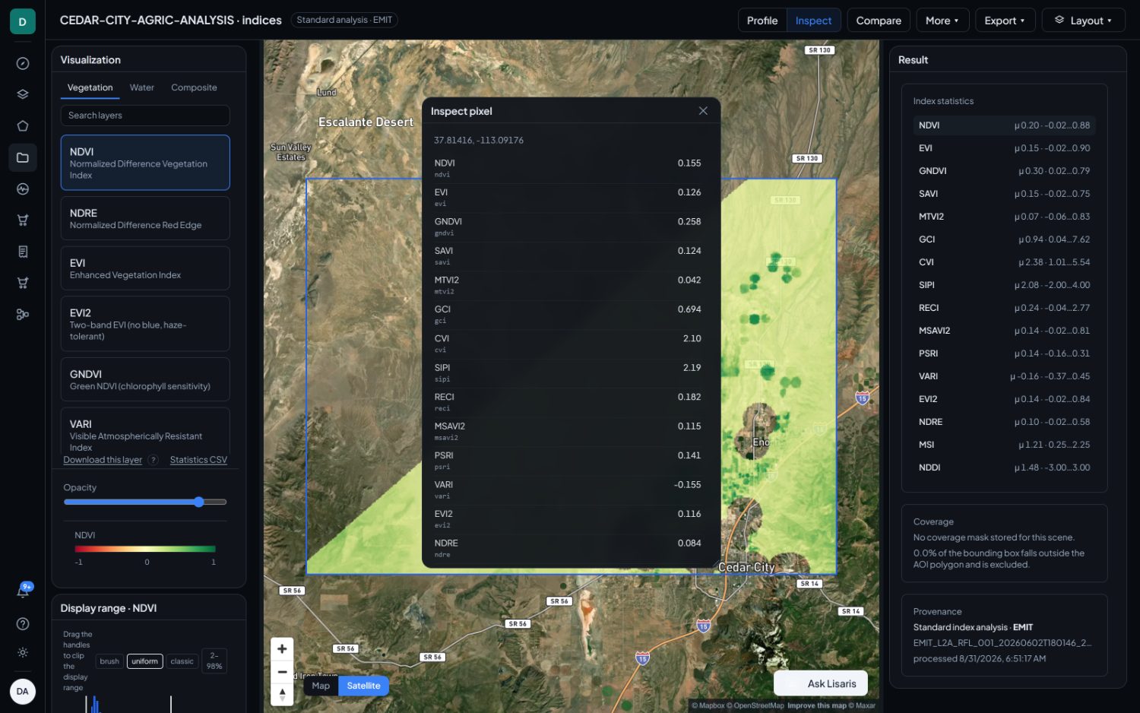Open the Layout dropdown menu
The height and width of the screenshot is (713, 1140).
1083,21
